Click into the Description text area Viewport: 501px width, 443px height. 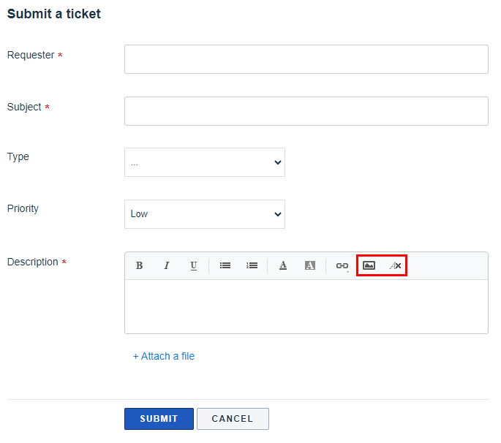[x=306, y=306]
